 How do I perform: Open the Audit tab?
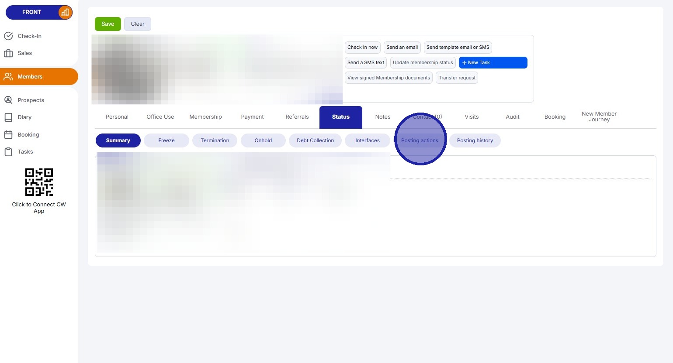click(x=513, y=117)
